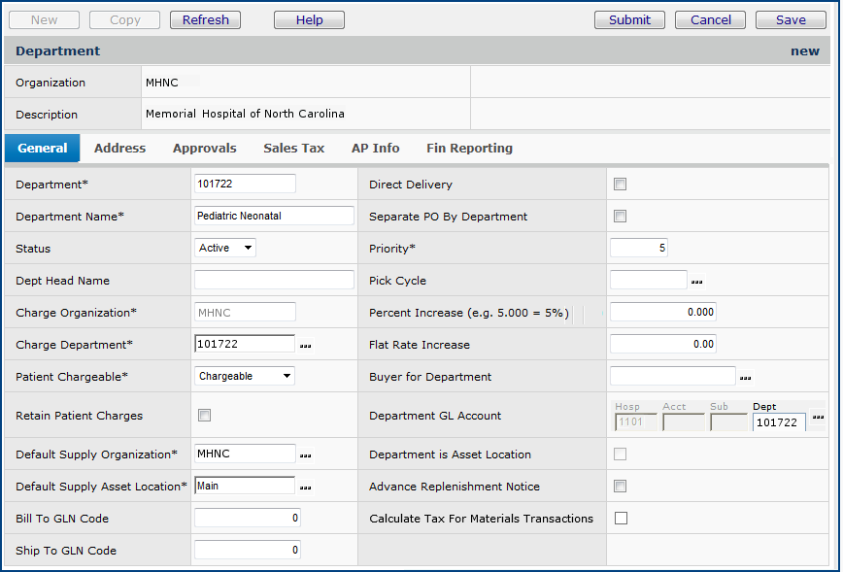Check Separate PO By Department box

[x=621, y=217]
